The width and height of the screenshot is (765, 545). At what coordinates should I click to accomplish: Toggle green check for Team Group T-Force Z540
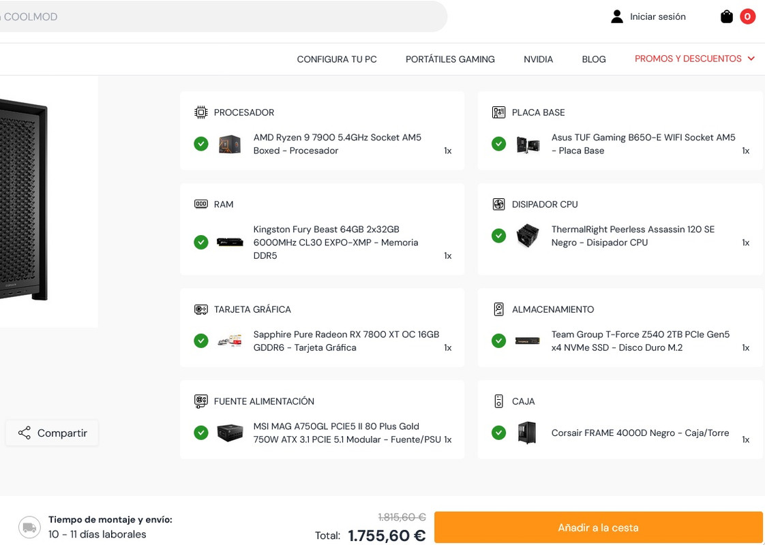(498, 341)
